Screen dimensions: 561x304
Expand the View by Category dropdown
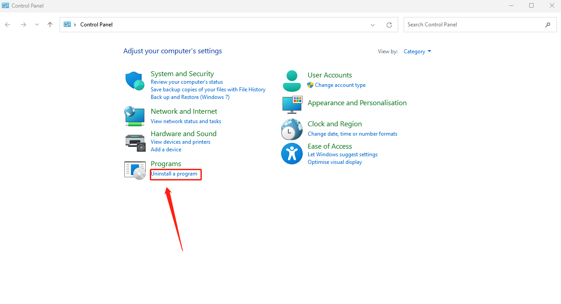[x=417, y=51]
